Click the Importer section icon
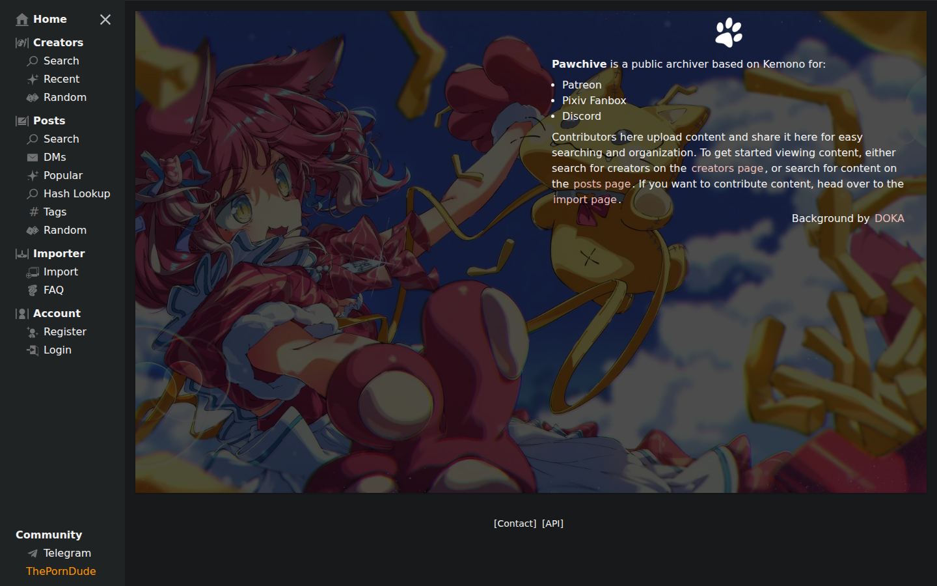 click(x=22, y=254)
